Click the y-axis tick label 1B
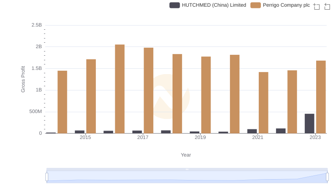This screenshot has width=335, height=193. pos(39,90)
